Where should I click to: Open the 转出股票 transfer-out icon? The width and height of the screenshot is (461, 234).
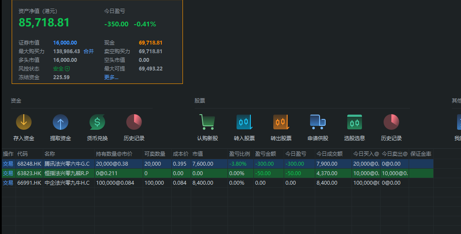pyautogui.click(x=281, y=122)
